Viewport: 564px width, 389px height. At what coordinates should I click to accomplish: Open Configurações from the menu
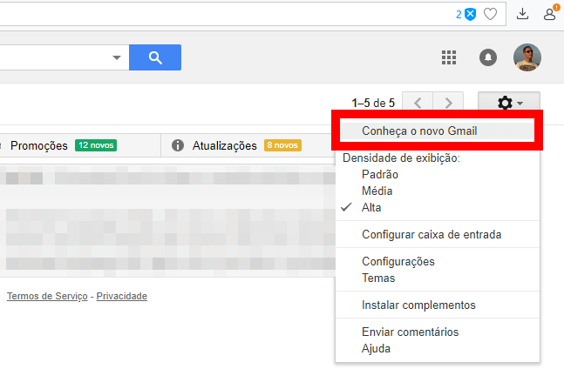(398, 261)
